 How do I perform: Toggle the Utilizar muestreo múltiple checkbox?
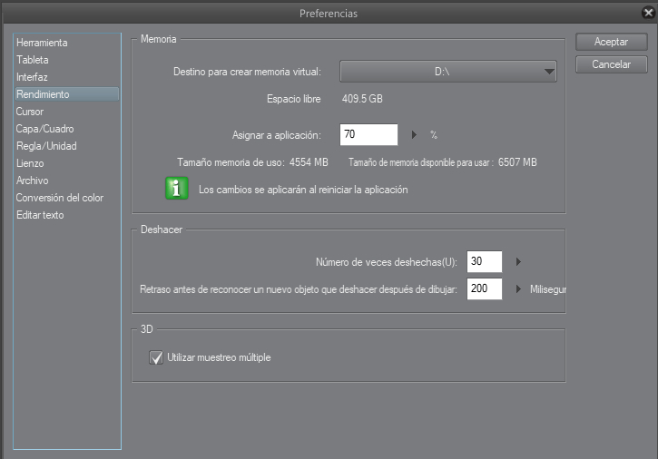coord(155,357)
